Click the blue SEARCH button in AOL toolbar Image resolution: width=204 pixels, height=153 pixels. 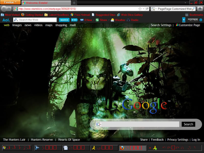point(64,20)
